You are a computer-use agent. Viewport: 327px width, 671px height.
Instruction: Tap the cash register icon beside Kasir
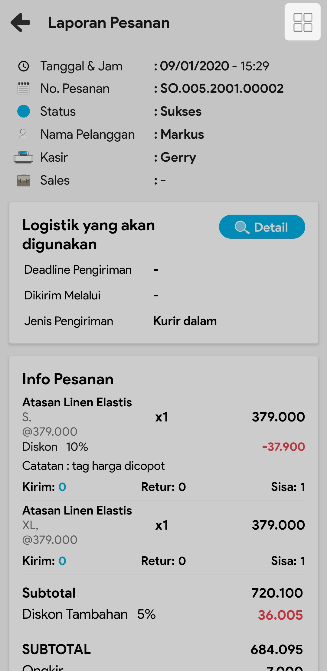tap(23, 157)
